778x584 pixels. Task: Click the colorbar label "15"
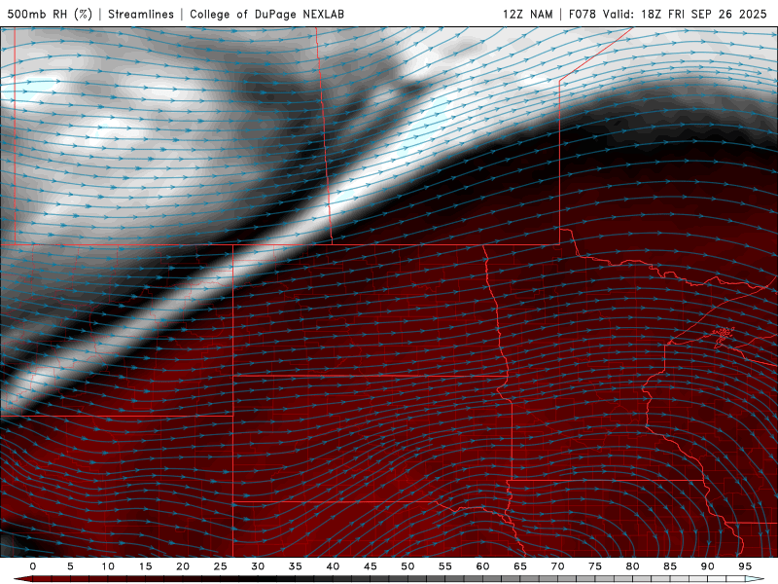(x=145, y=566)
